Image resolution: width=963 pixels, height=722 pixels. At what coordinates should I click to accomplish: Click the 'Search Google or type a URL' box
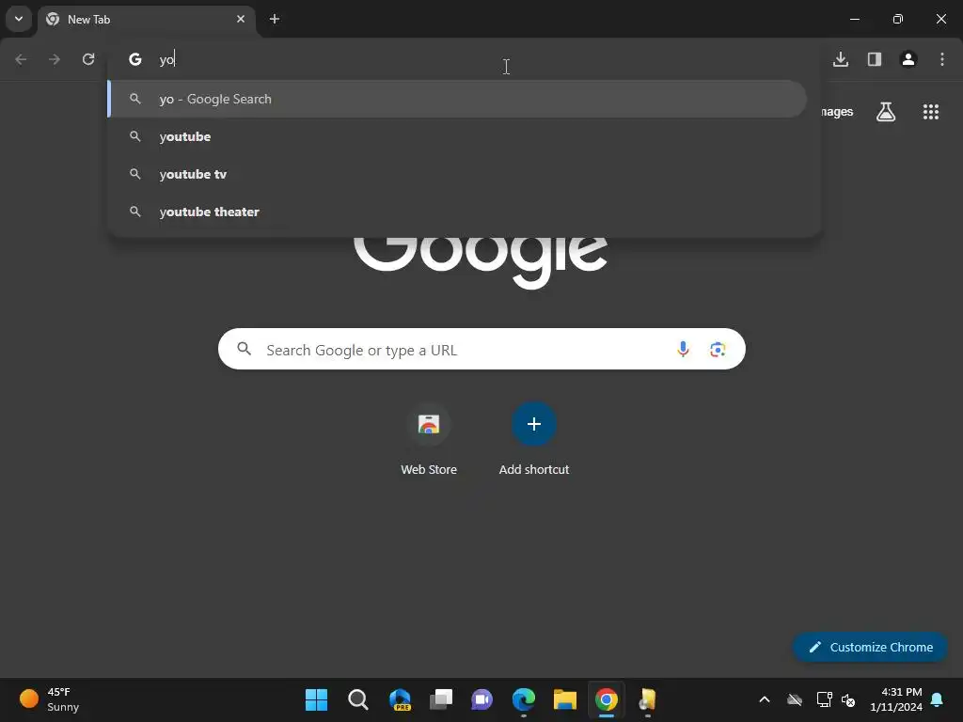tap(482, 350)
